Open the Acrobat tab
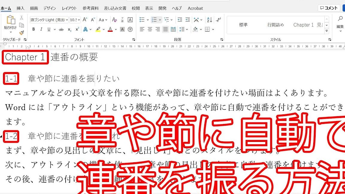This screenshot has height=194, width=345. pos(195,8)
